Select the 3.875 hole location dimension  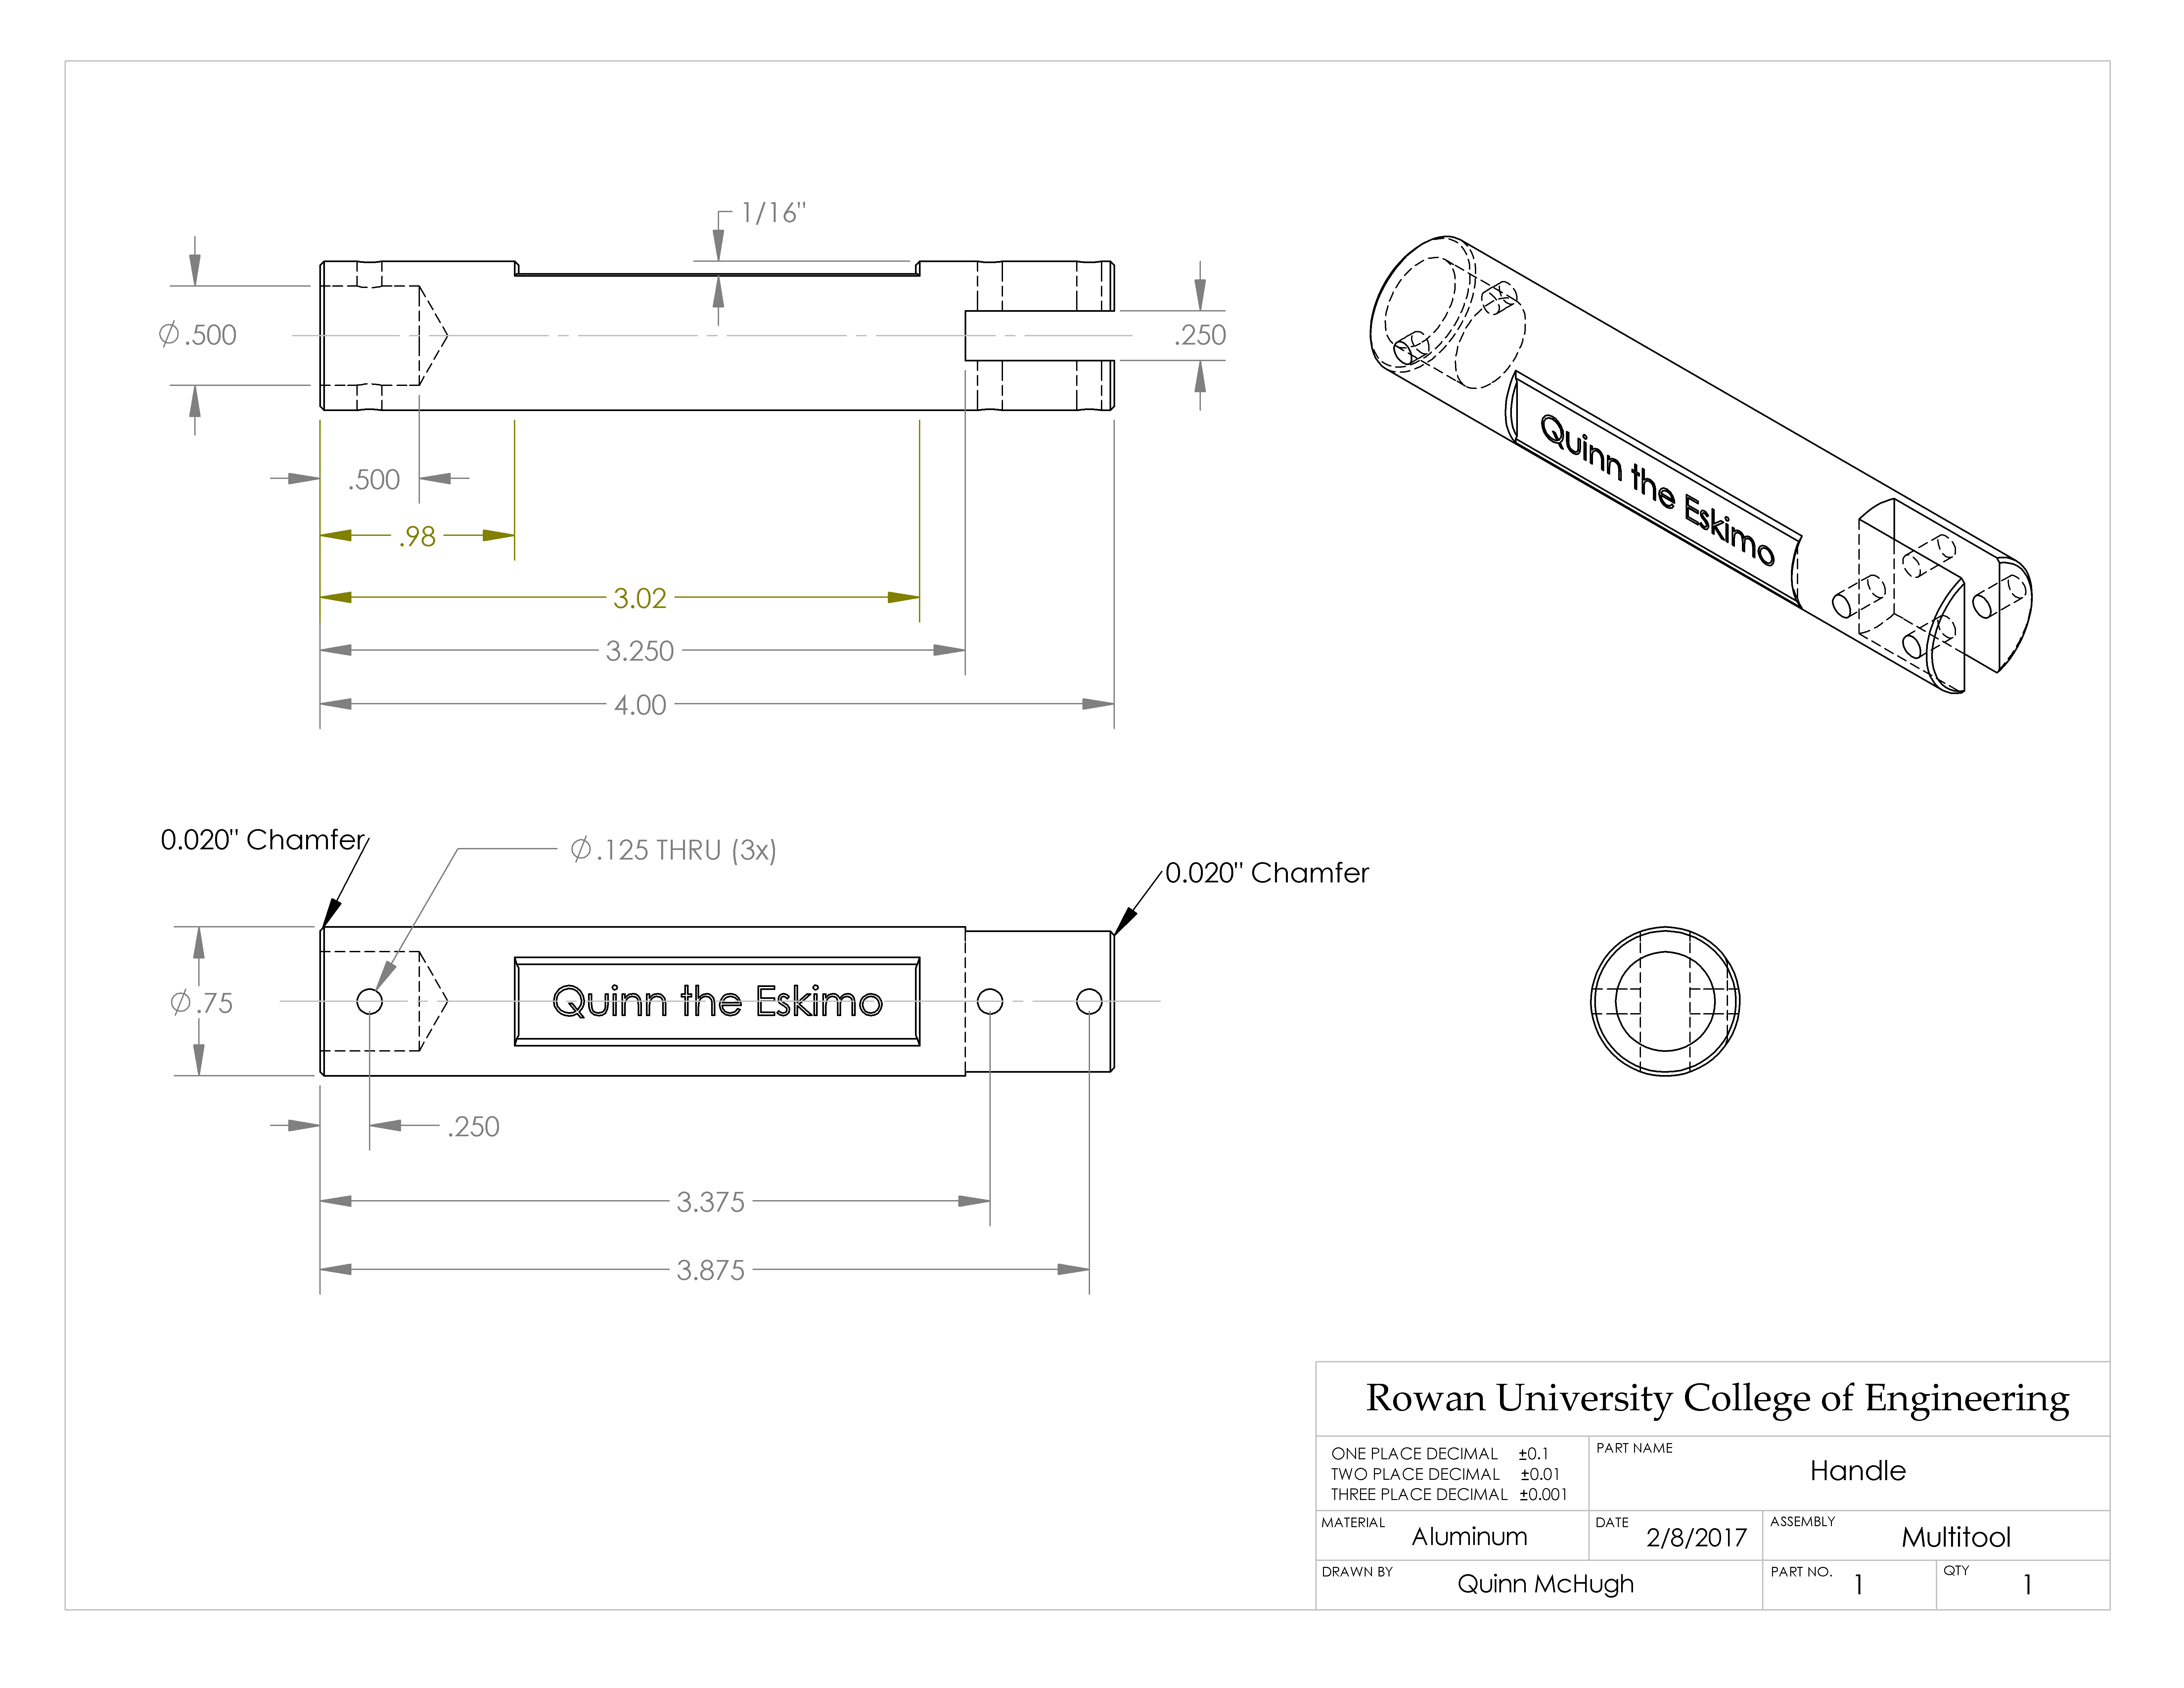pos(711,1270)
